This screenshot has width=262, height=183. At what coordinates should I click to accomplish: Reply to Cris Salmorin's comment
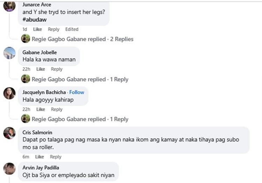point(56,157)
